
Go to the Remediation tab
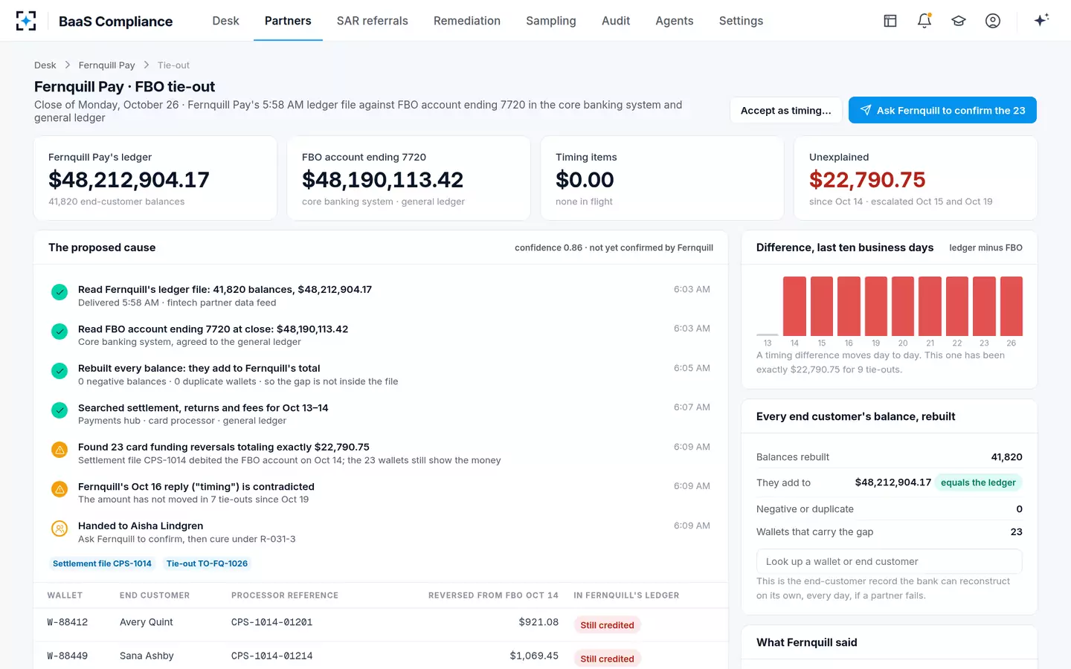click(x=467, y=21)
